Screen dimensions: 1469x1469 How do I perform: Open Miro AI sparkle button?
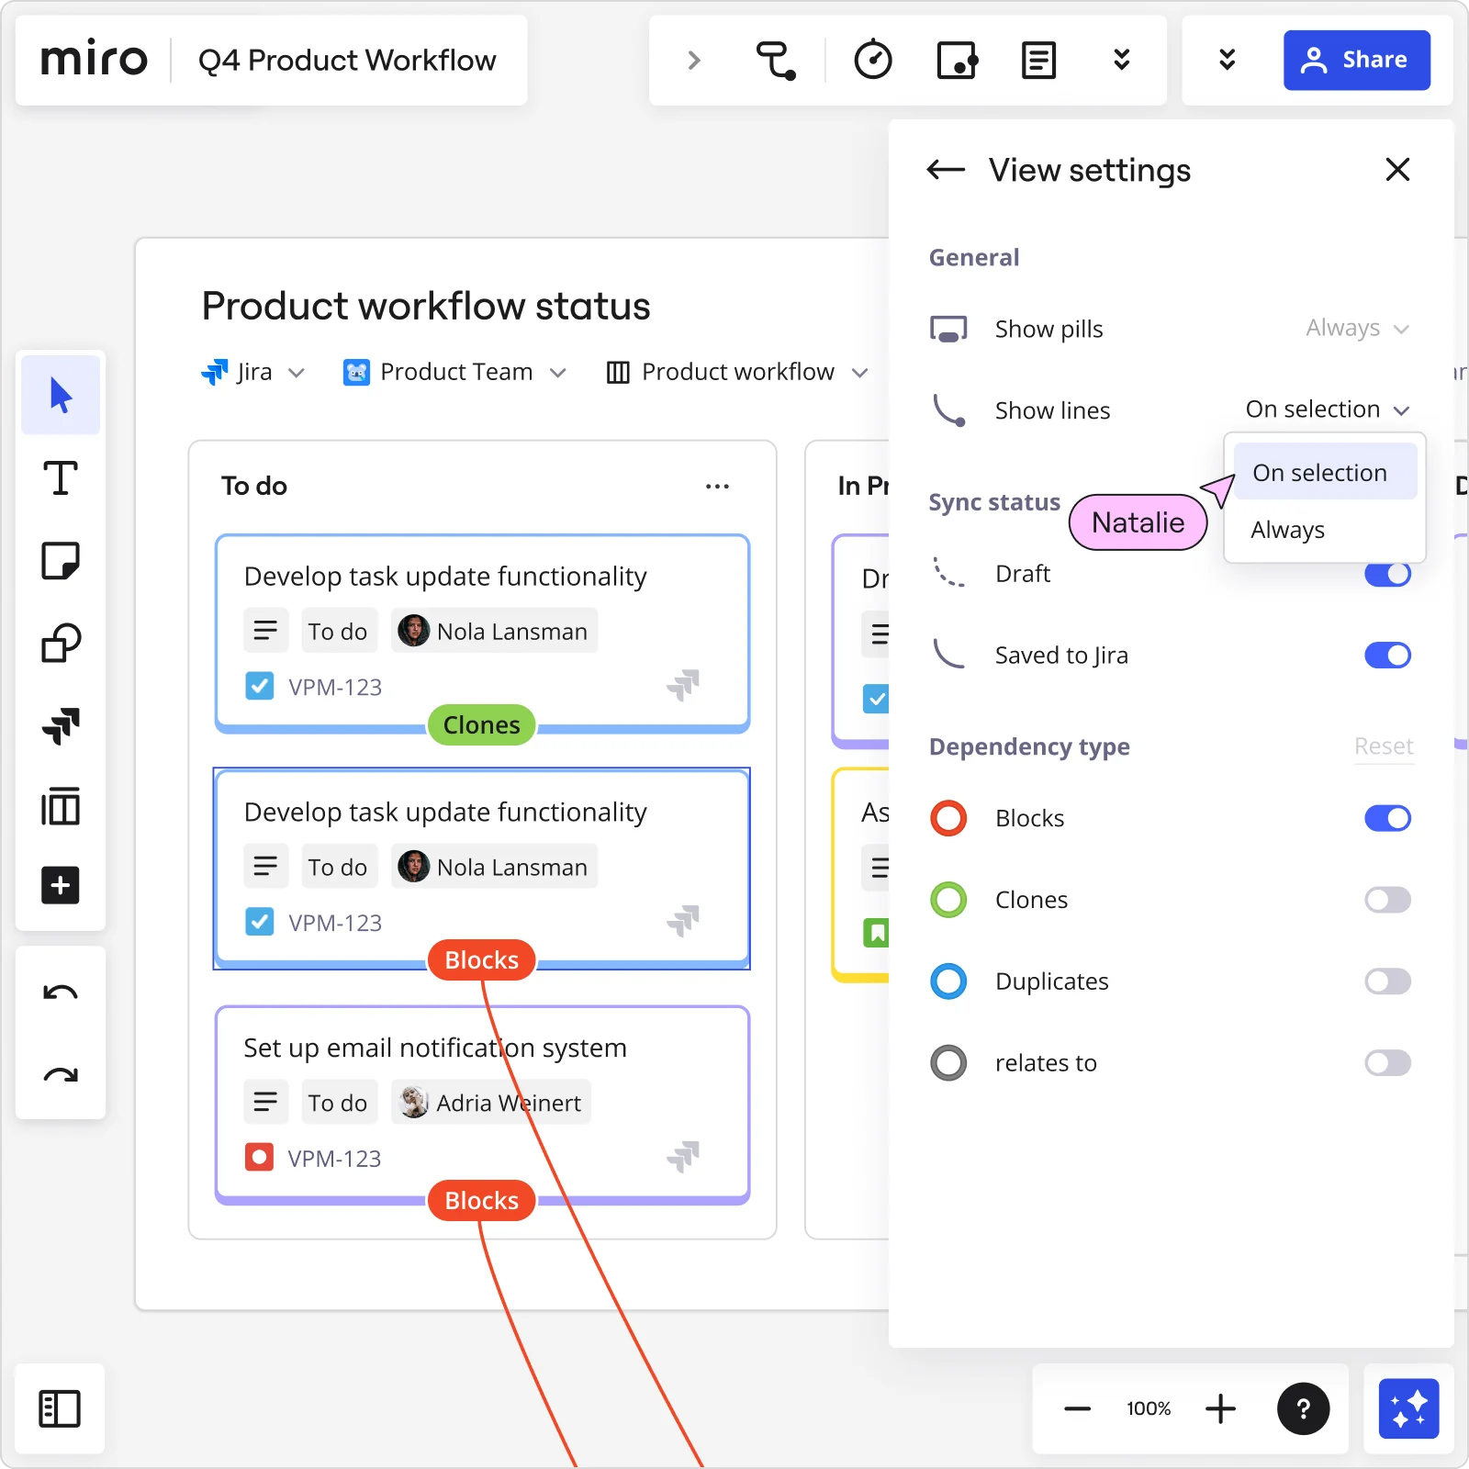pyautogui.click(x=1408, y=1408)
